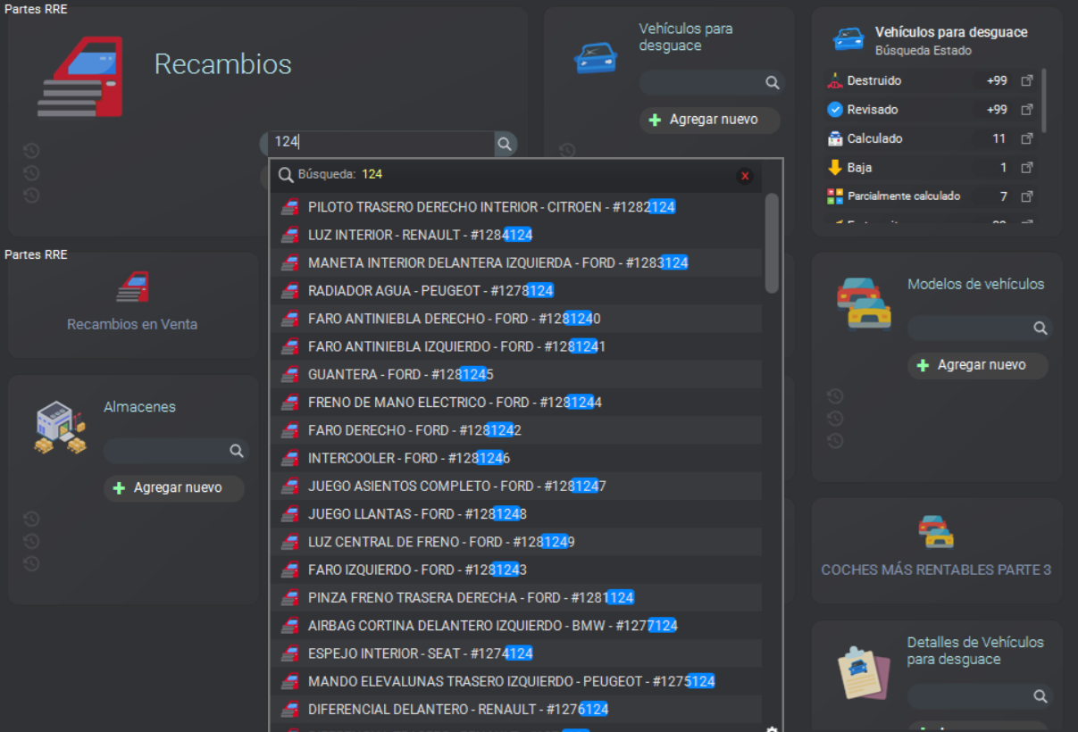Select RADIADOR AGUA - PEUGEOT result
The image size is (1078, 732).
[430, 290]
